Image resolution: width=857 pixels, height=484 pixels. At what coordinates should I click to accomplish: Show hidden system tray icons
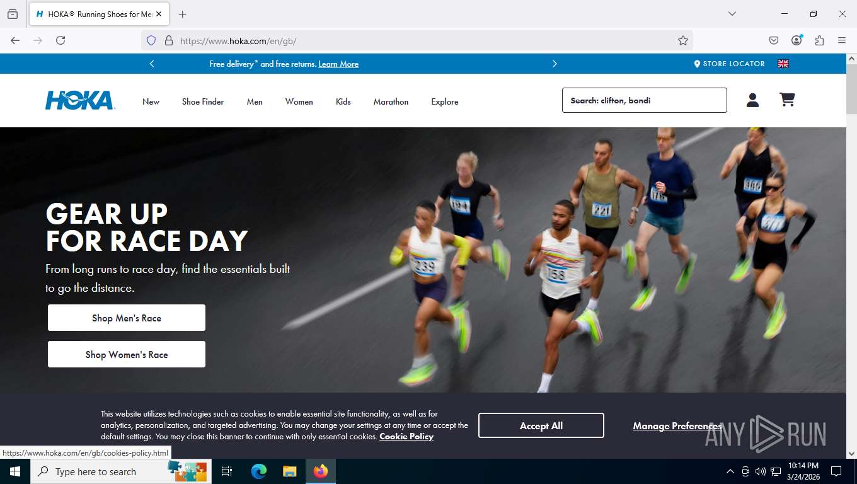tap(730, 471)
